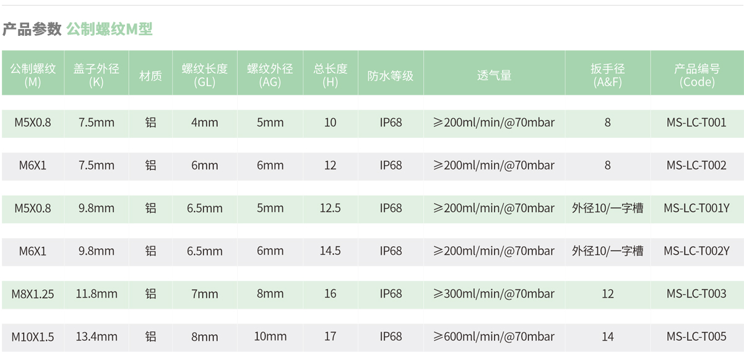Select product code MS-LC-T003
The width and height of the screenshot is (744, 352).
pyautogui.click(x=696, y=294)
